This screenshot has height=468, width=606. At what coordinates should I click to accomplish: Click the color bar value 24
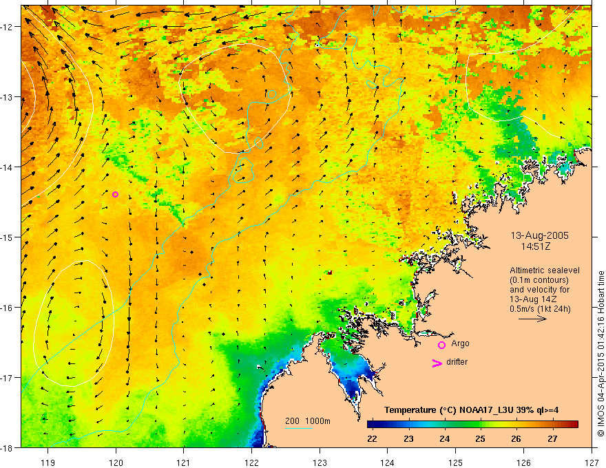point(444,438)
